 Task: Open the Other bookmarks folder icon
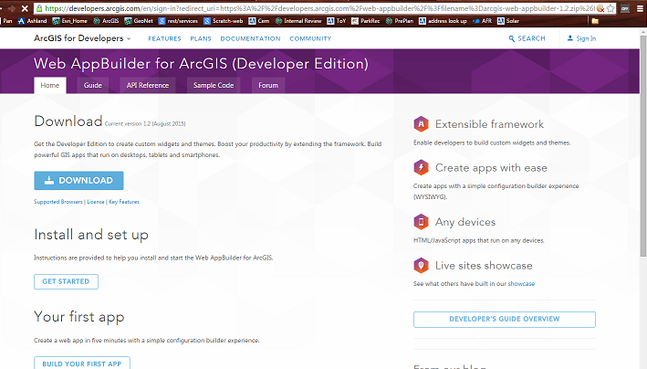(x=595, y=21)
